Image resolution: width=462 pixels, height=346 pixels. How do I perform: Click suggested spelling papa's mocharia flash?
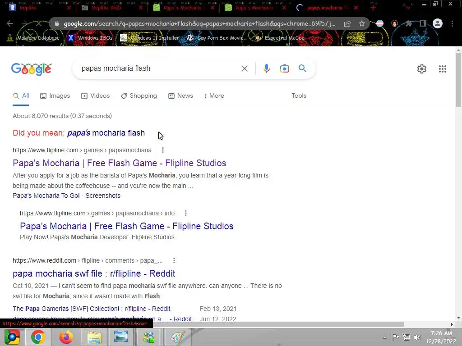coord(106,133)
